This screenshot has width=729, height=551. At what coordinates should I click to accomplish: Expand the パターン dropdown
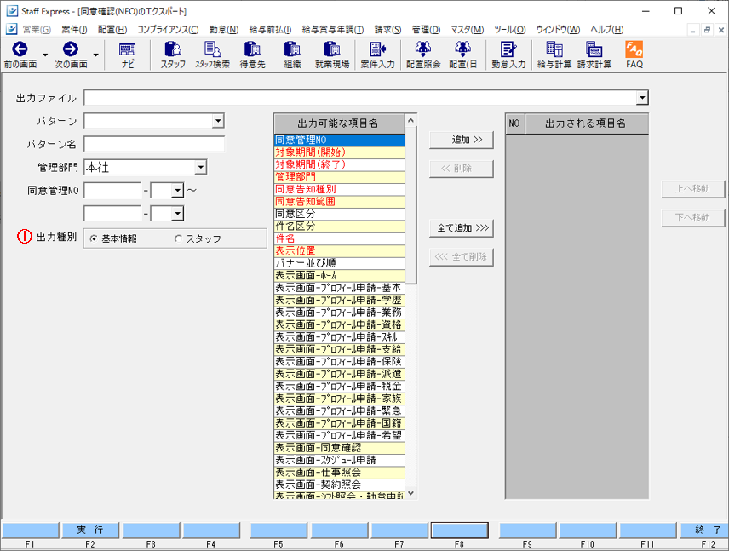218,121
